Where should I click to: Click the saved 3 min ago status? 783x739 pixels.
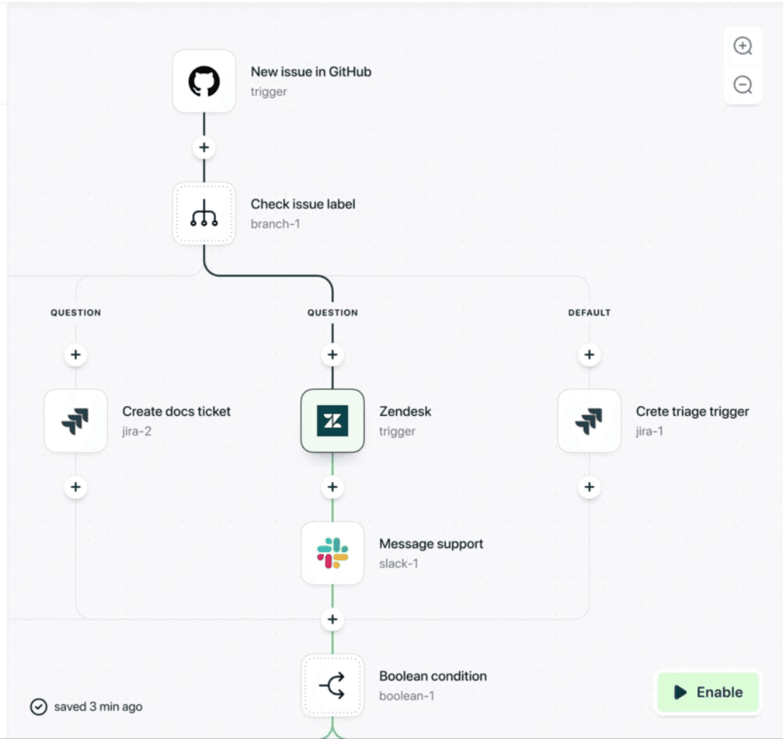point(87,707)
